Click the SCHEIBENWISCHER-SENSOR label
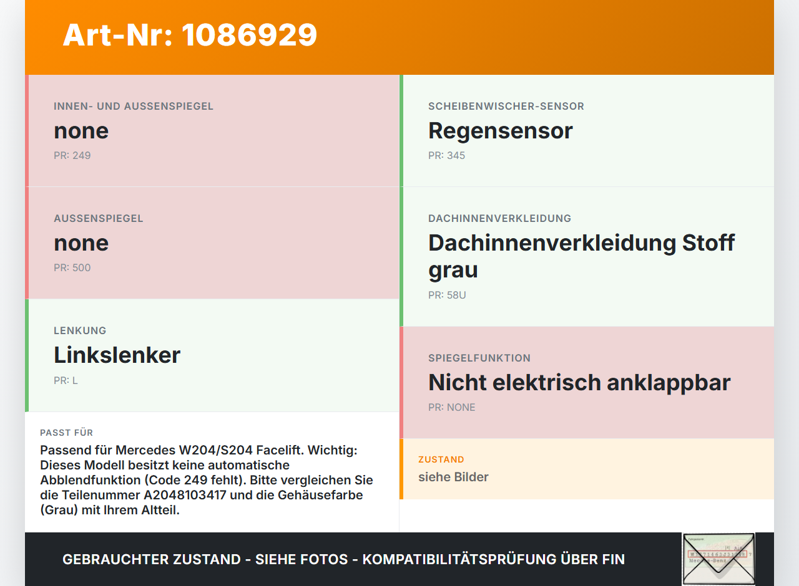Image resolution: width=799 pixels, height=586 pixels. tap(506, 106)
